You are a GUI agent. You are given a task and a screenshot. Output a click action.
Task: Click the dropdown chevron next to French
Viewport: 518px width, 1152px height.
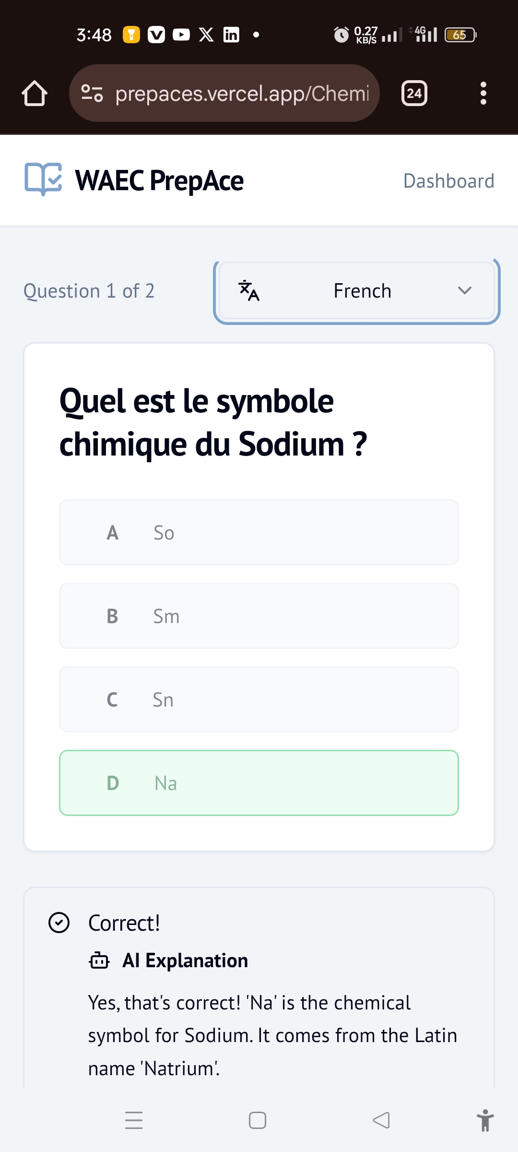[x=464, y=291]
